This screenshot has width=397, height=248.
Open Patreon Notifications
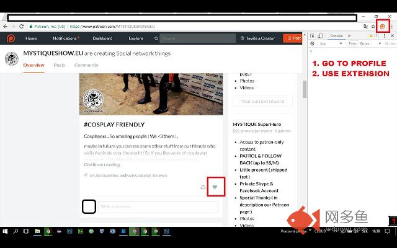(x=66, y=38)
